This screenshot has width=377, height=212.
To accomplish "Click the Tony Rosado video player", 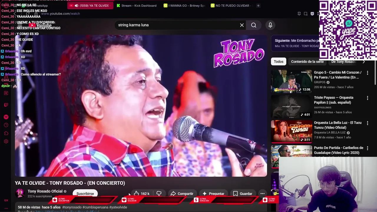I will coord(141,106).
